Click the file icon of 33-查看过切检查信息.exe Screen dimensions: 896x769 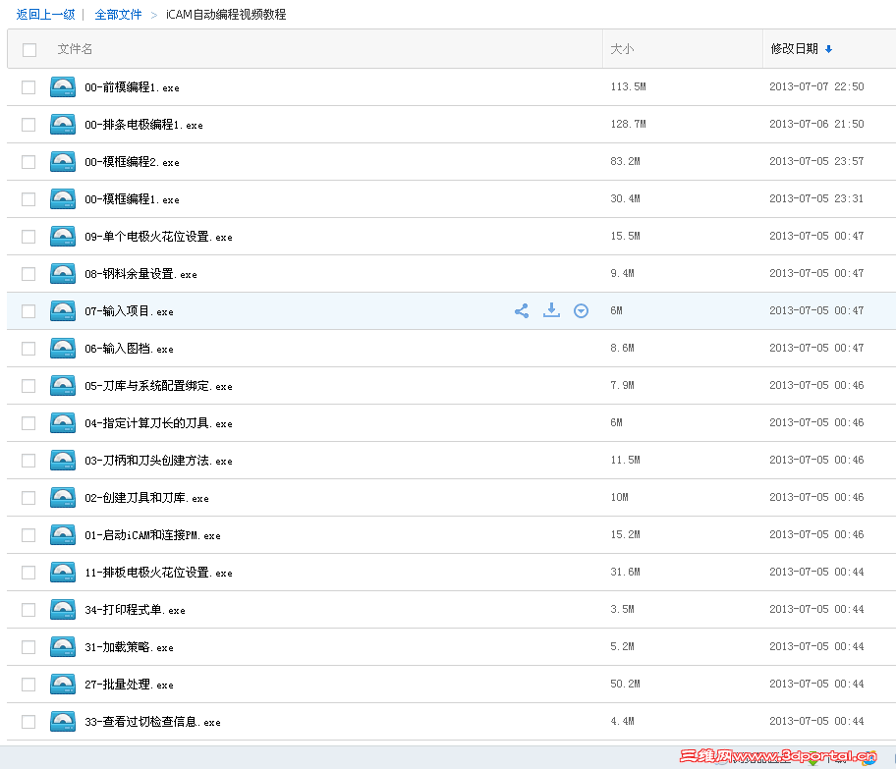63,722
